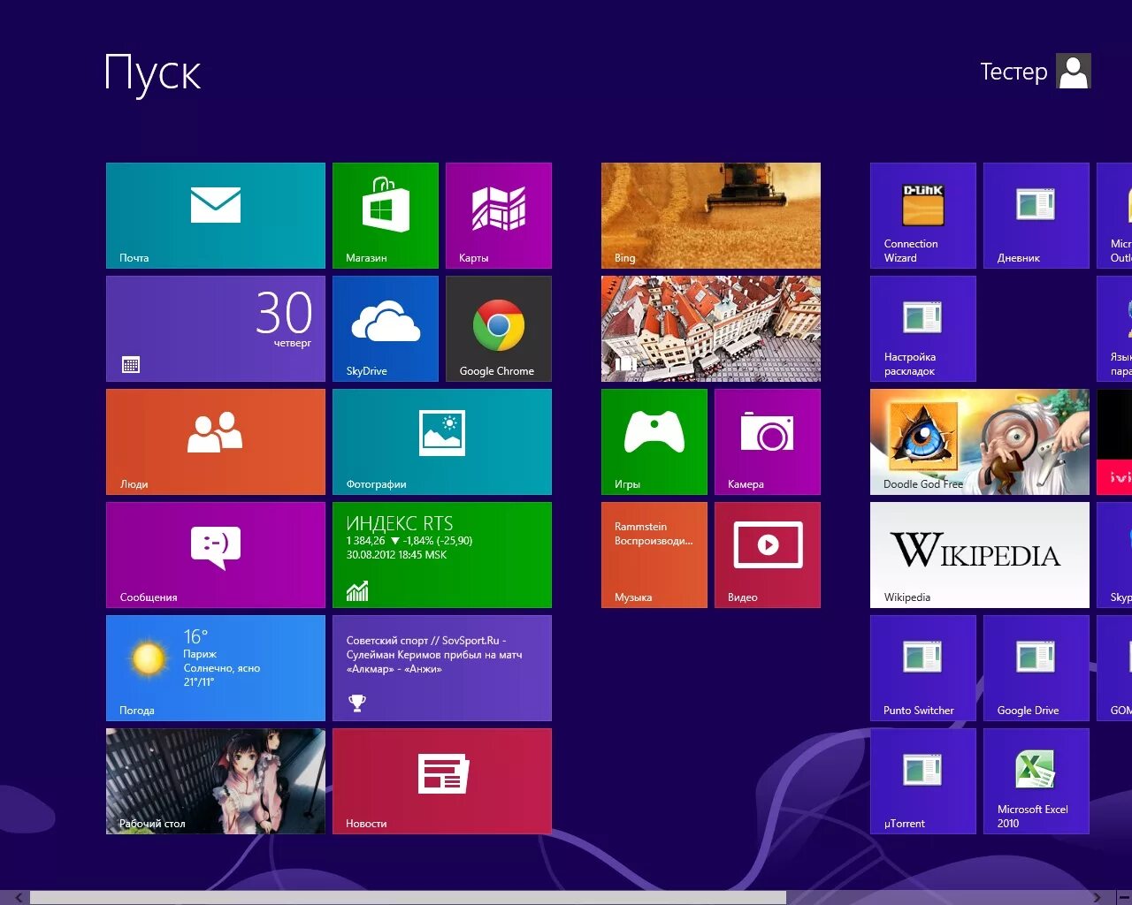Launch D-Link Connection Wizard tile
Image resolution: width=1132 pixels, height=905 pixels.
[923, 216]
